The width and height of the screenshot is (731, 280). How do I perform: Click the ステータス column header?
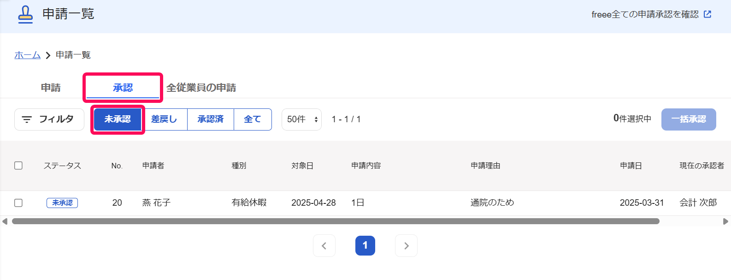(62, 166)
